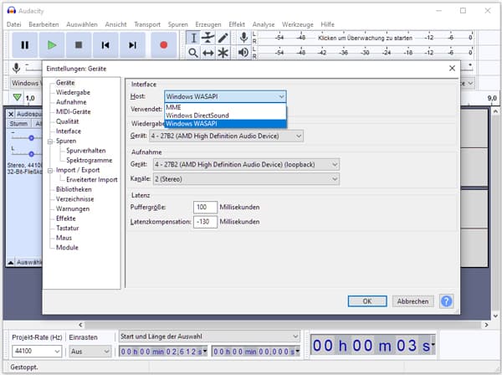Select the Zoom magnifier tool
502x375 pixels.
pyautogui.click(x=193, y=53)
